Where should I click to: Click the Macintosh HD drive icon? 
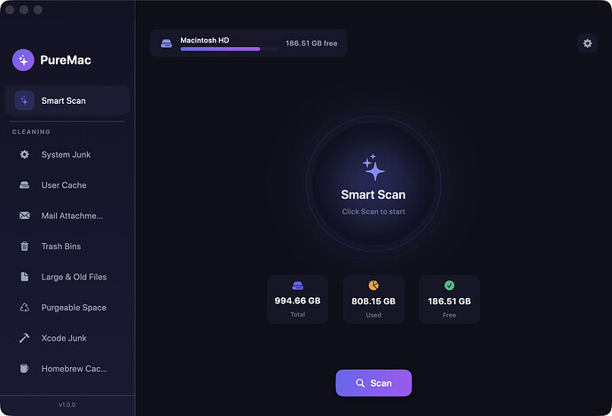click(166, 43)
